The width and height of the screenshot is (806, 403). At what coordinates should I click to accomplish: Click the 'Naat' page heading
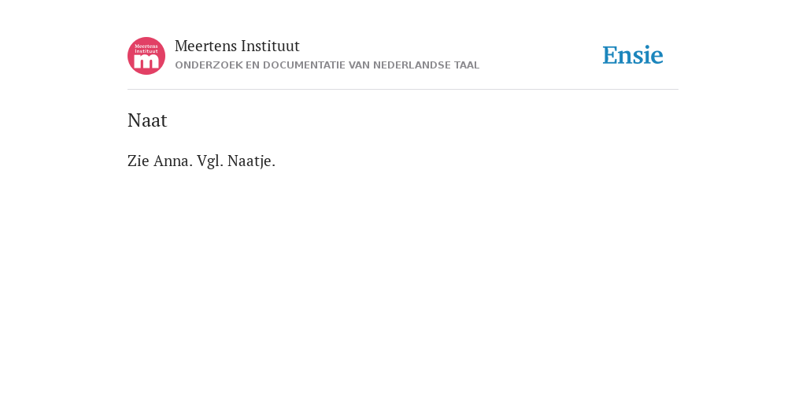coord(147,120)
